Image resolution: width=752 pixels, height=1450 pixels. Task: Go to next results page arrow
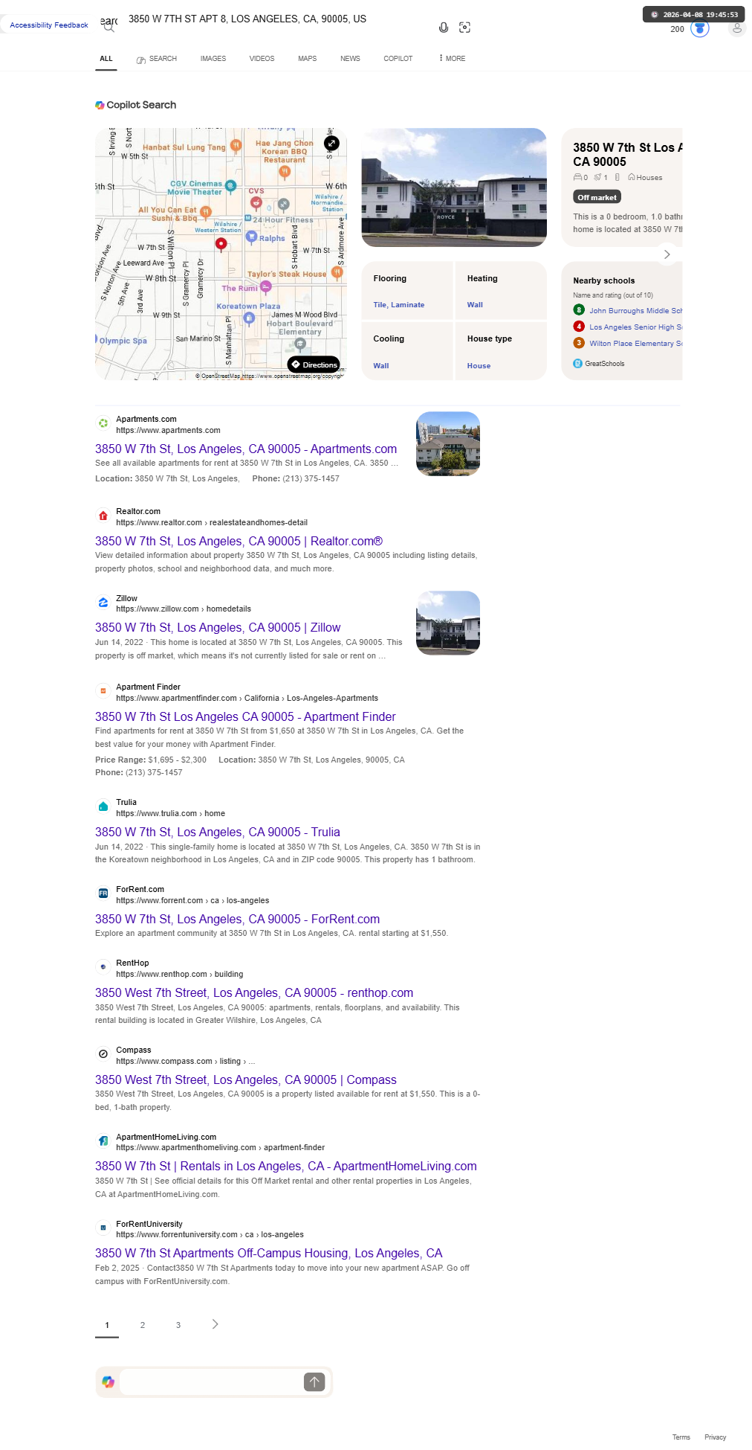point(215,1324)
